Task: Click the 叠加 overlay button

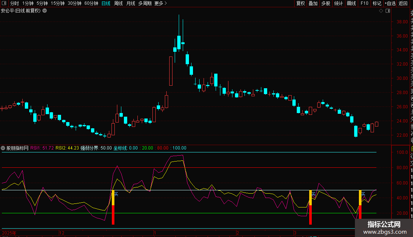Action: (313, 3)
